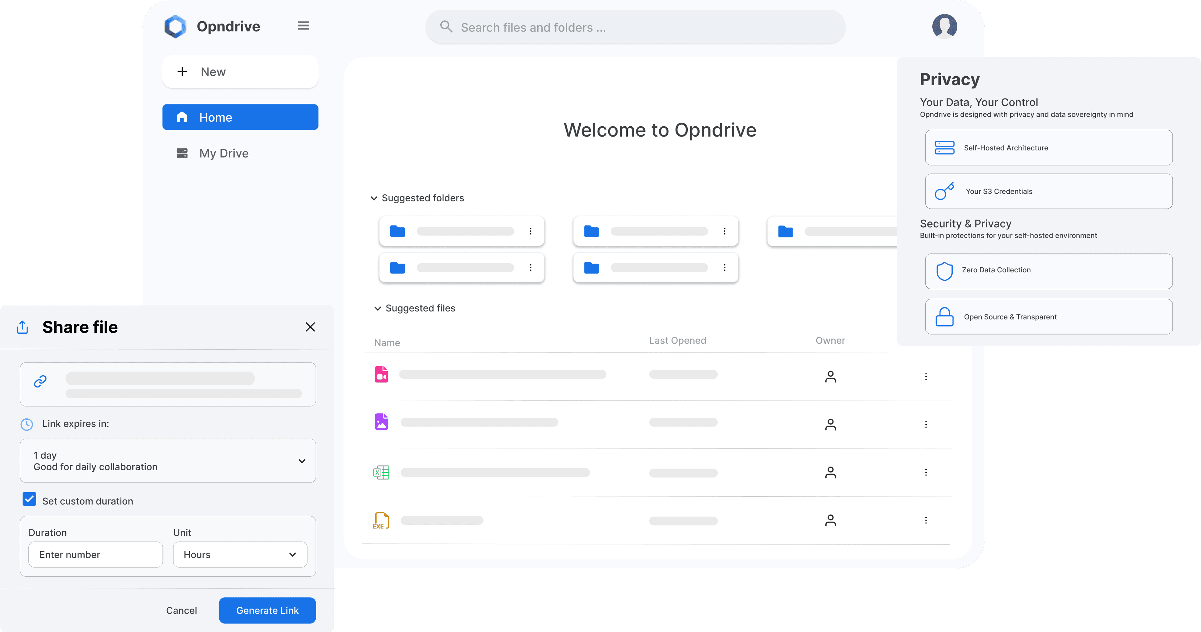This screenshot has width=1201, height=632.
Task: Click the Zero Data Collection shield icon
Action: point(945,271)
